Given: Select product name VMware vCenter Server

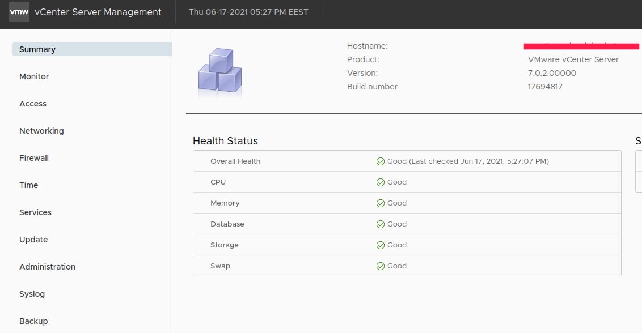Looking at the screenshot, I should (573, 59).
